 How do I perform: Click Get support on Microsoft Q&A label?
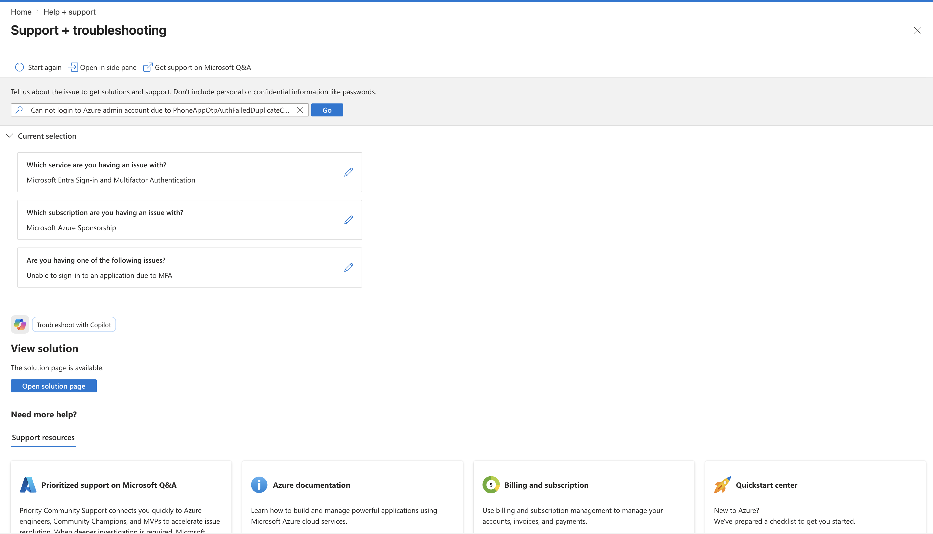(x=203, y=67)
